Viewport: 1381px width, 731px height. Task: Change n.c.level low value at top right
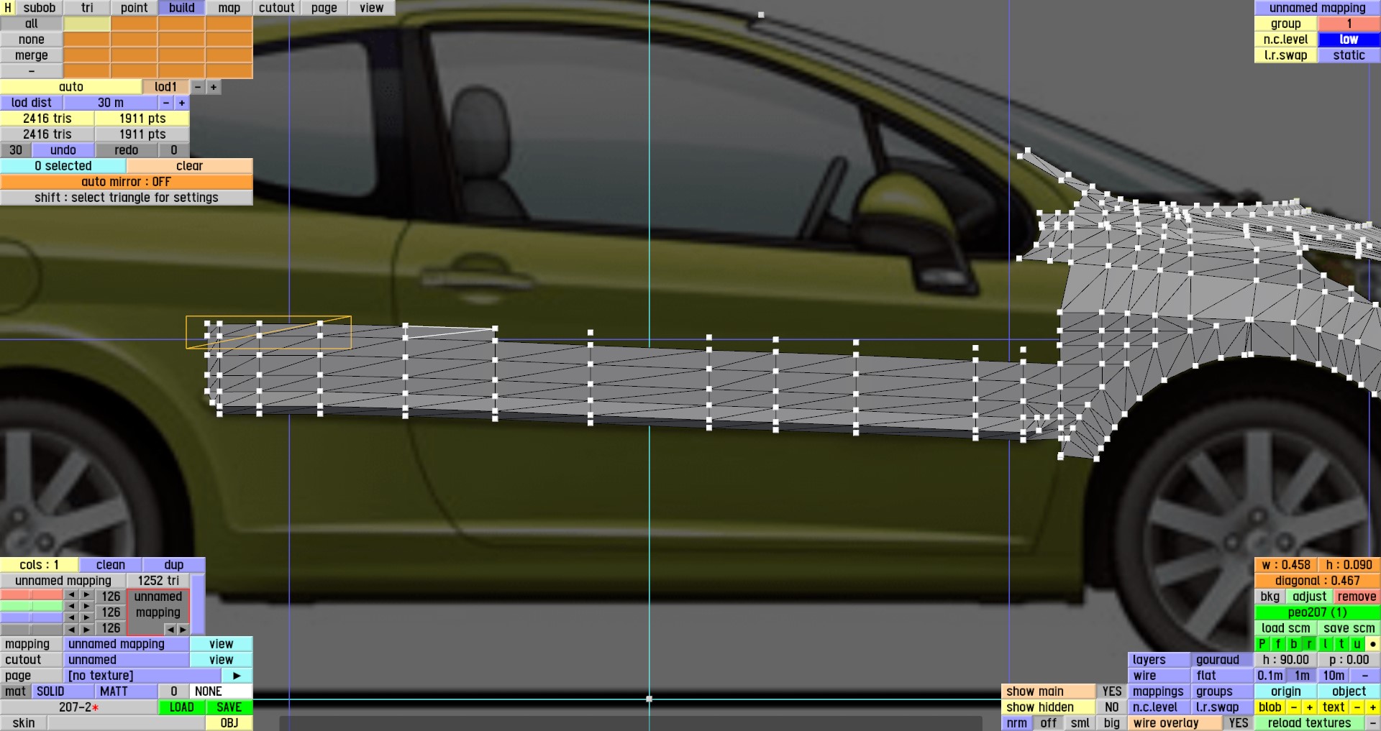point(1349,40)
